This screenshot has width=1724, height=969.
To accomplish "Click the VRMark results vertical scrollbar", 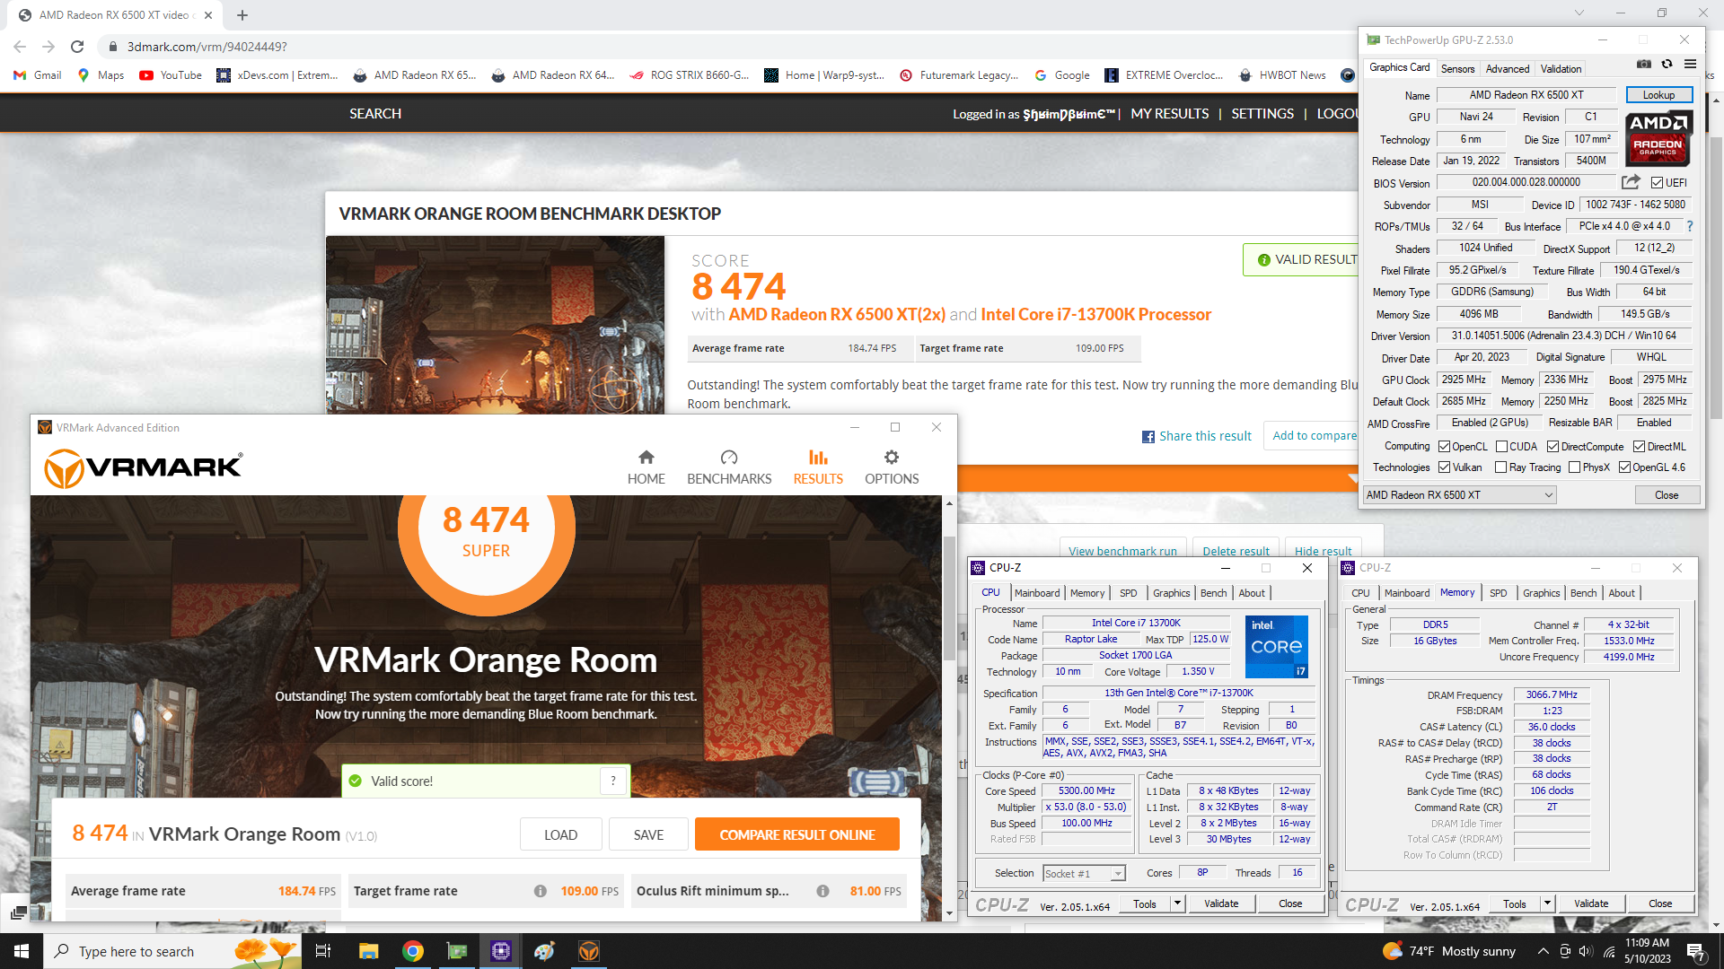I will click(x=949, y=598).
